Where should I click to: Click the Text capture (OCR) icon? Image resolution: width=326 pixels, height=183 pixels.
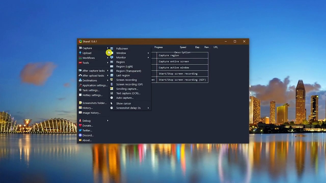click(112, 93)
